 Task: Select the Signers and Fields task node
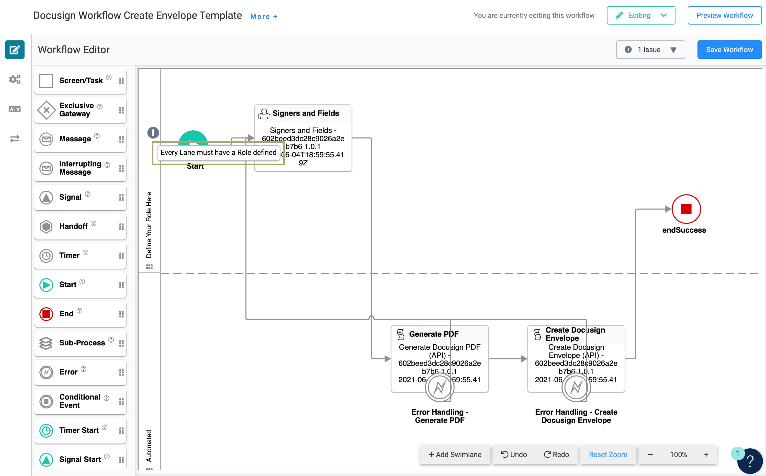pos(303,138)
